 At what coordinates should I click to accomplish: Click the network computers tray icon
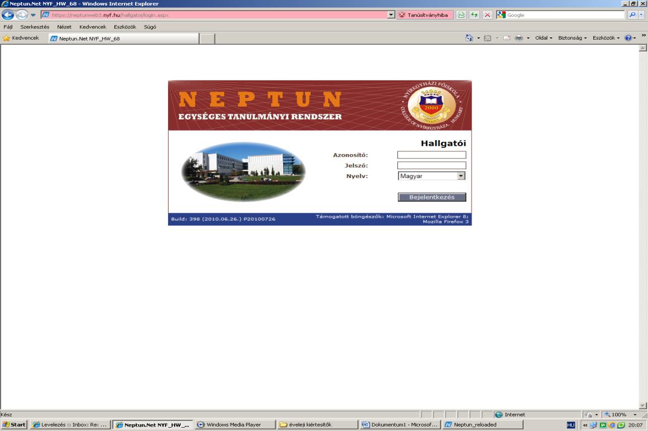pos(593,425)
